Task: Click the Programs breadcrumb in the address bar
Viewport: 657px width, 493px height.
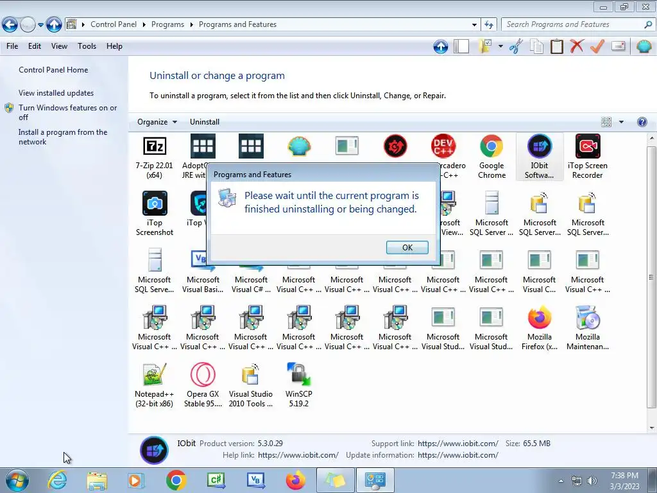Action: coord(167,25)
